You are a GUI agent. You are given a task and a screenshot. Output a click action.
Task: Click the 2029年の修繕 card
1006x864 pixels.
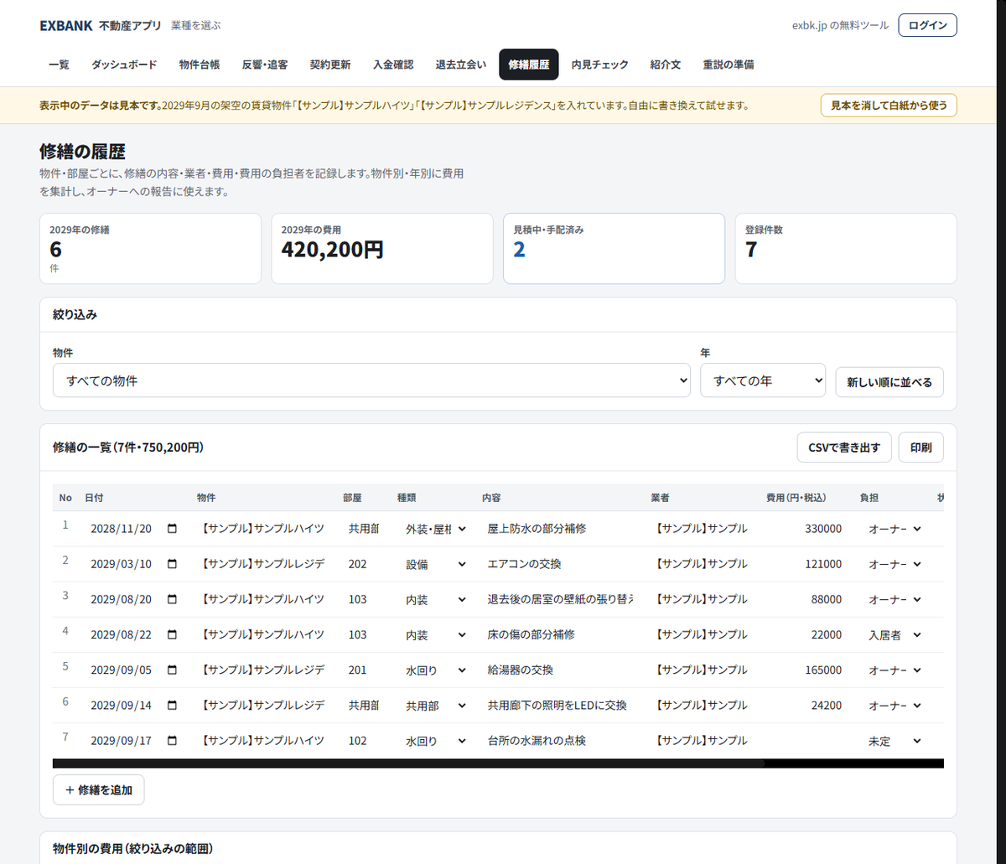(150, 249)
